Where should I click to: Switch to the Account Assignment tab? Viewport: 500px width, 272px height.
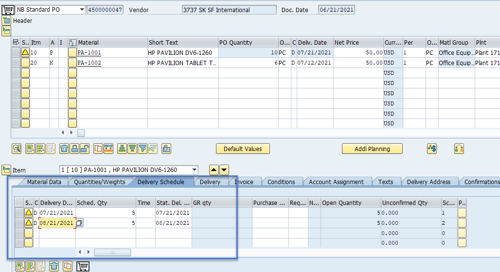(x=336, y=182)
